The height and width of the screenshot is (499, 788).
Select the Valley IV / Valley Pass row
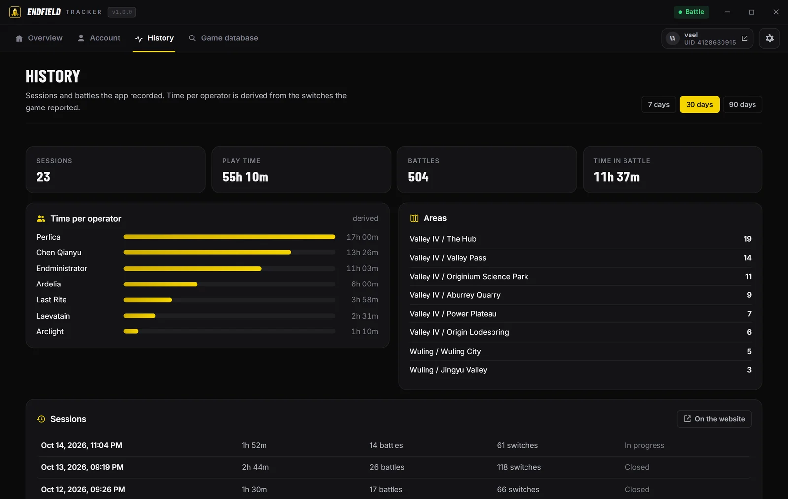580,258
